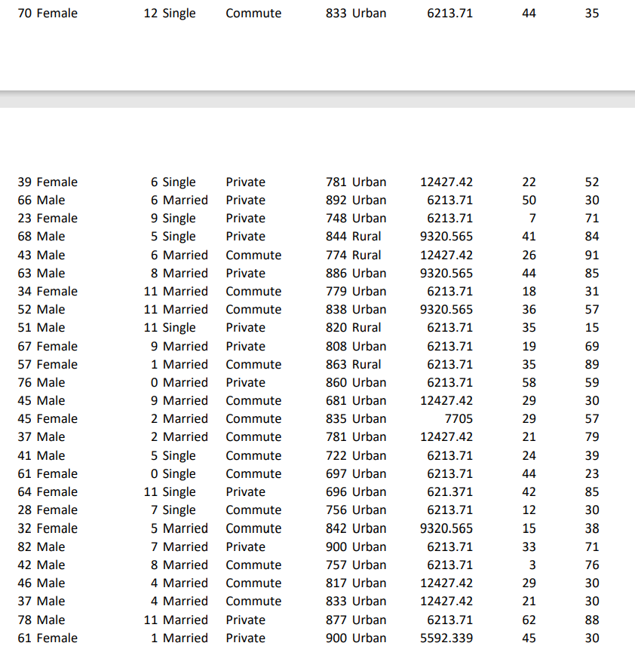635x646 pixels.
Task: Click the number 886 in the table
Action: coord(336,273)
